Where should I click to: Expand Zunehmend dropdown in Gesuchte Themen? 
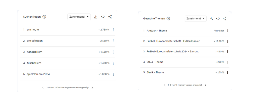(x=196, y=19)
